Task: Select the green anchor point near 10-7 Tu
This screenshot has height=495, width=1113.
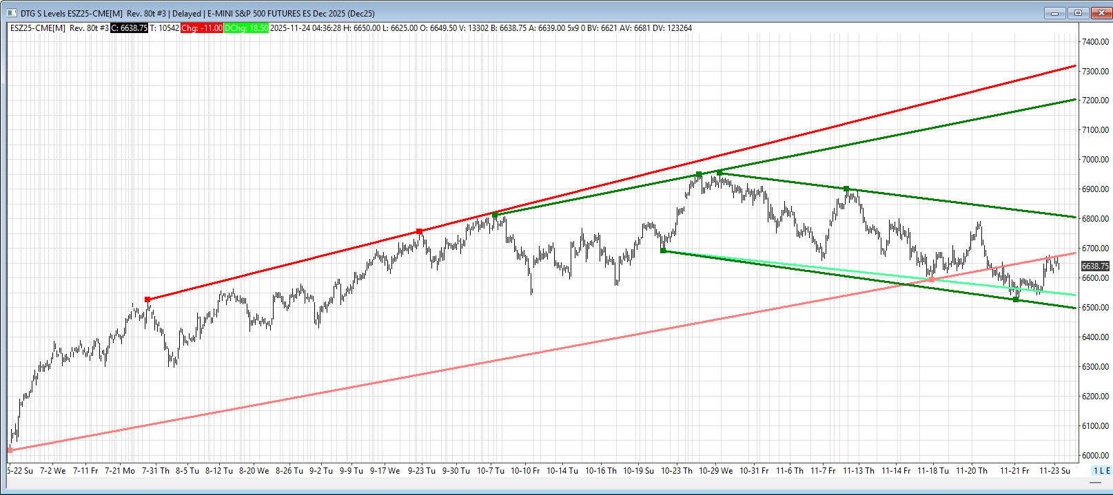Action: click(x=494, y=215)
